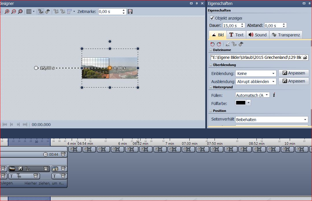
Task: Click the zoom out magnifier icon
Action: [x=14, y=12]
